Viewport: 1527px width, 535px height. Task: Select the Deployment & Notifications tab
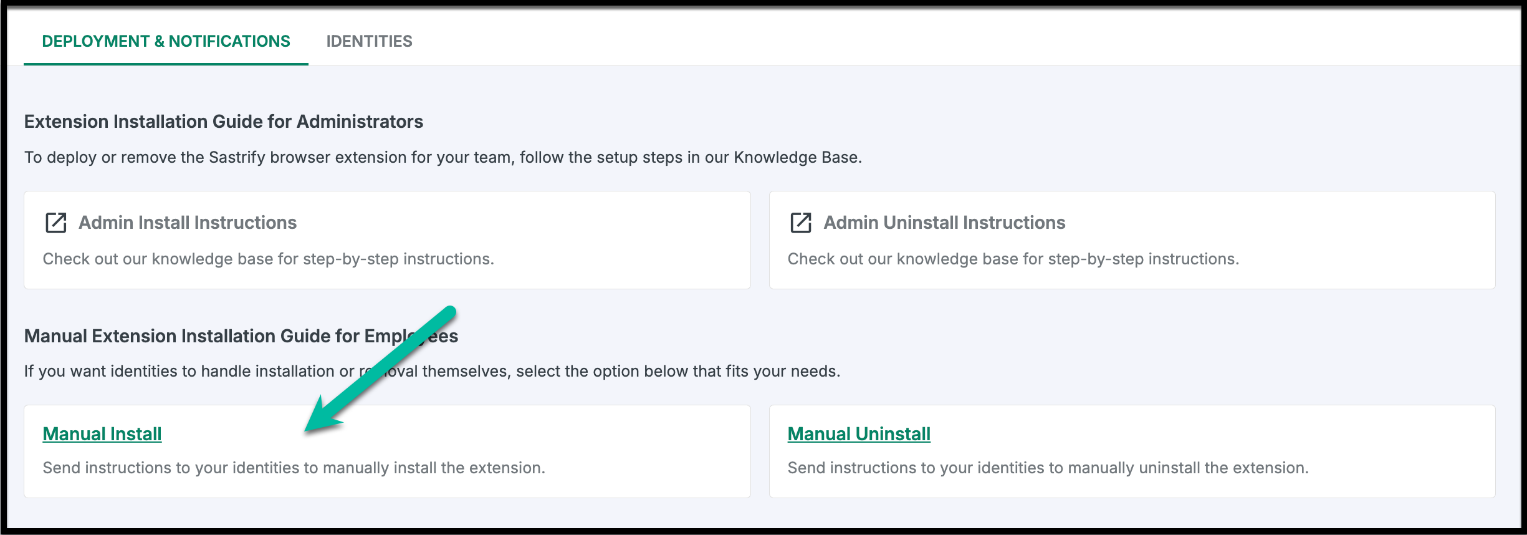(166, 41)
